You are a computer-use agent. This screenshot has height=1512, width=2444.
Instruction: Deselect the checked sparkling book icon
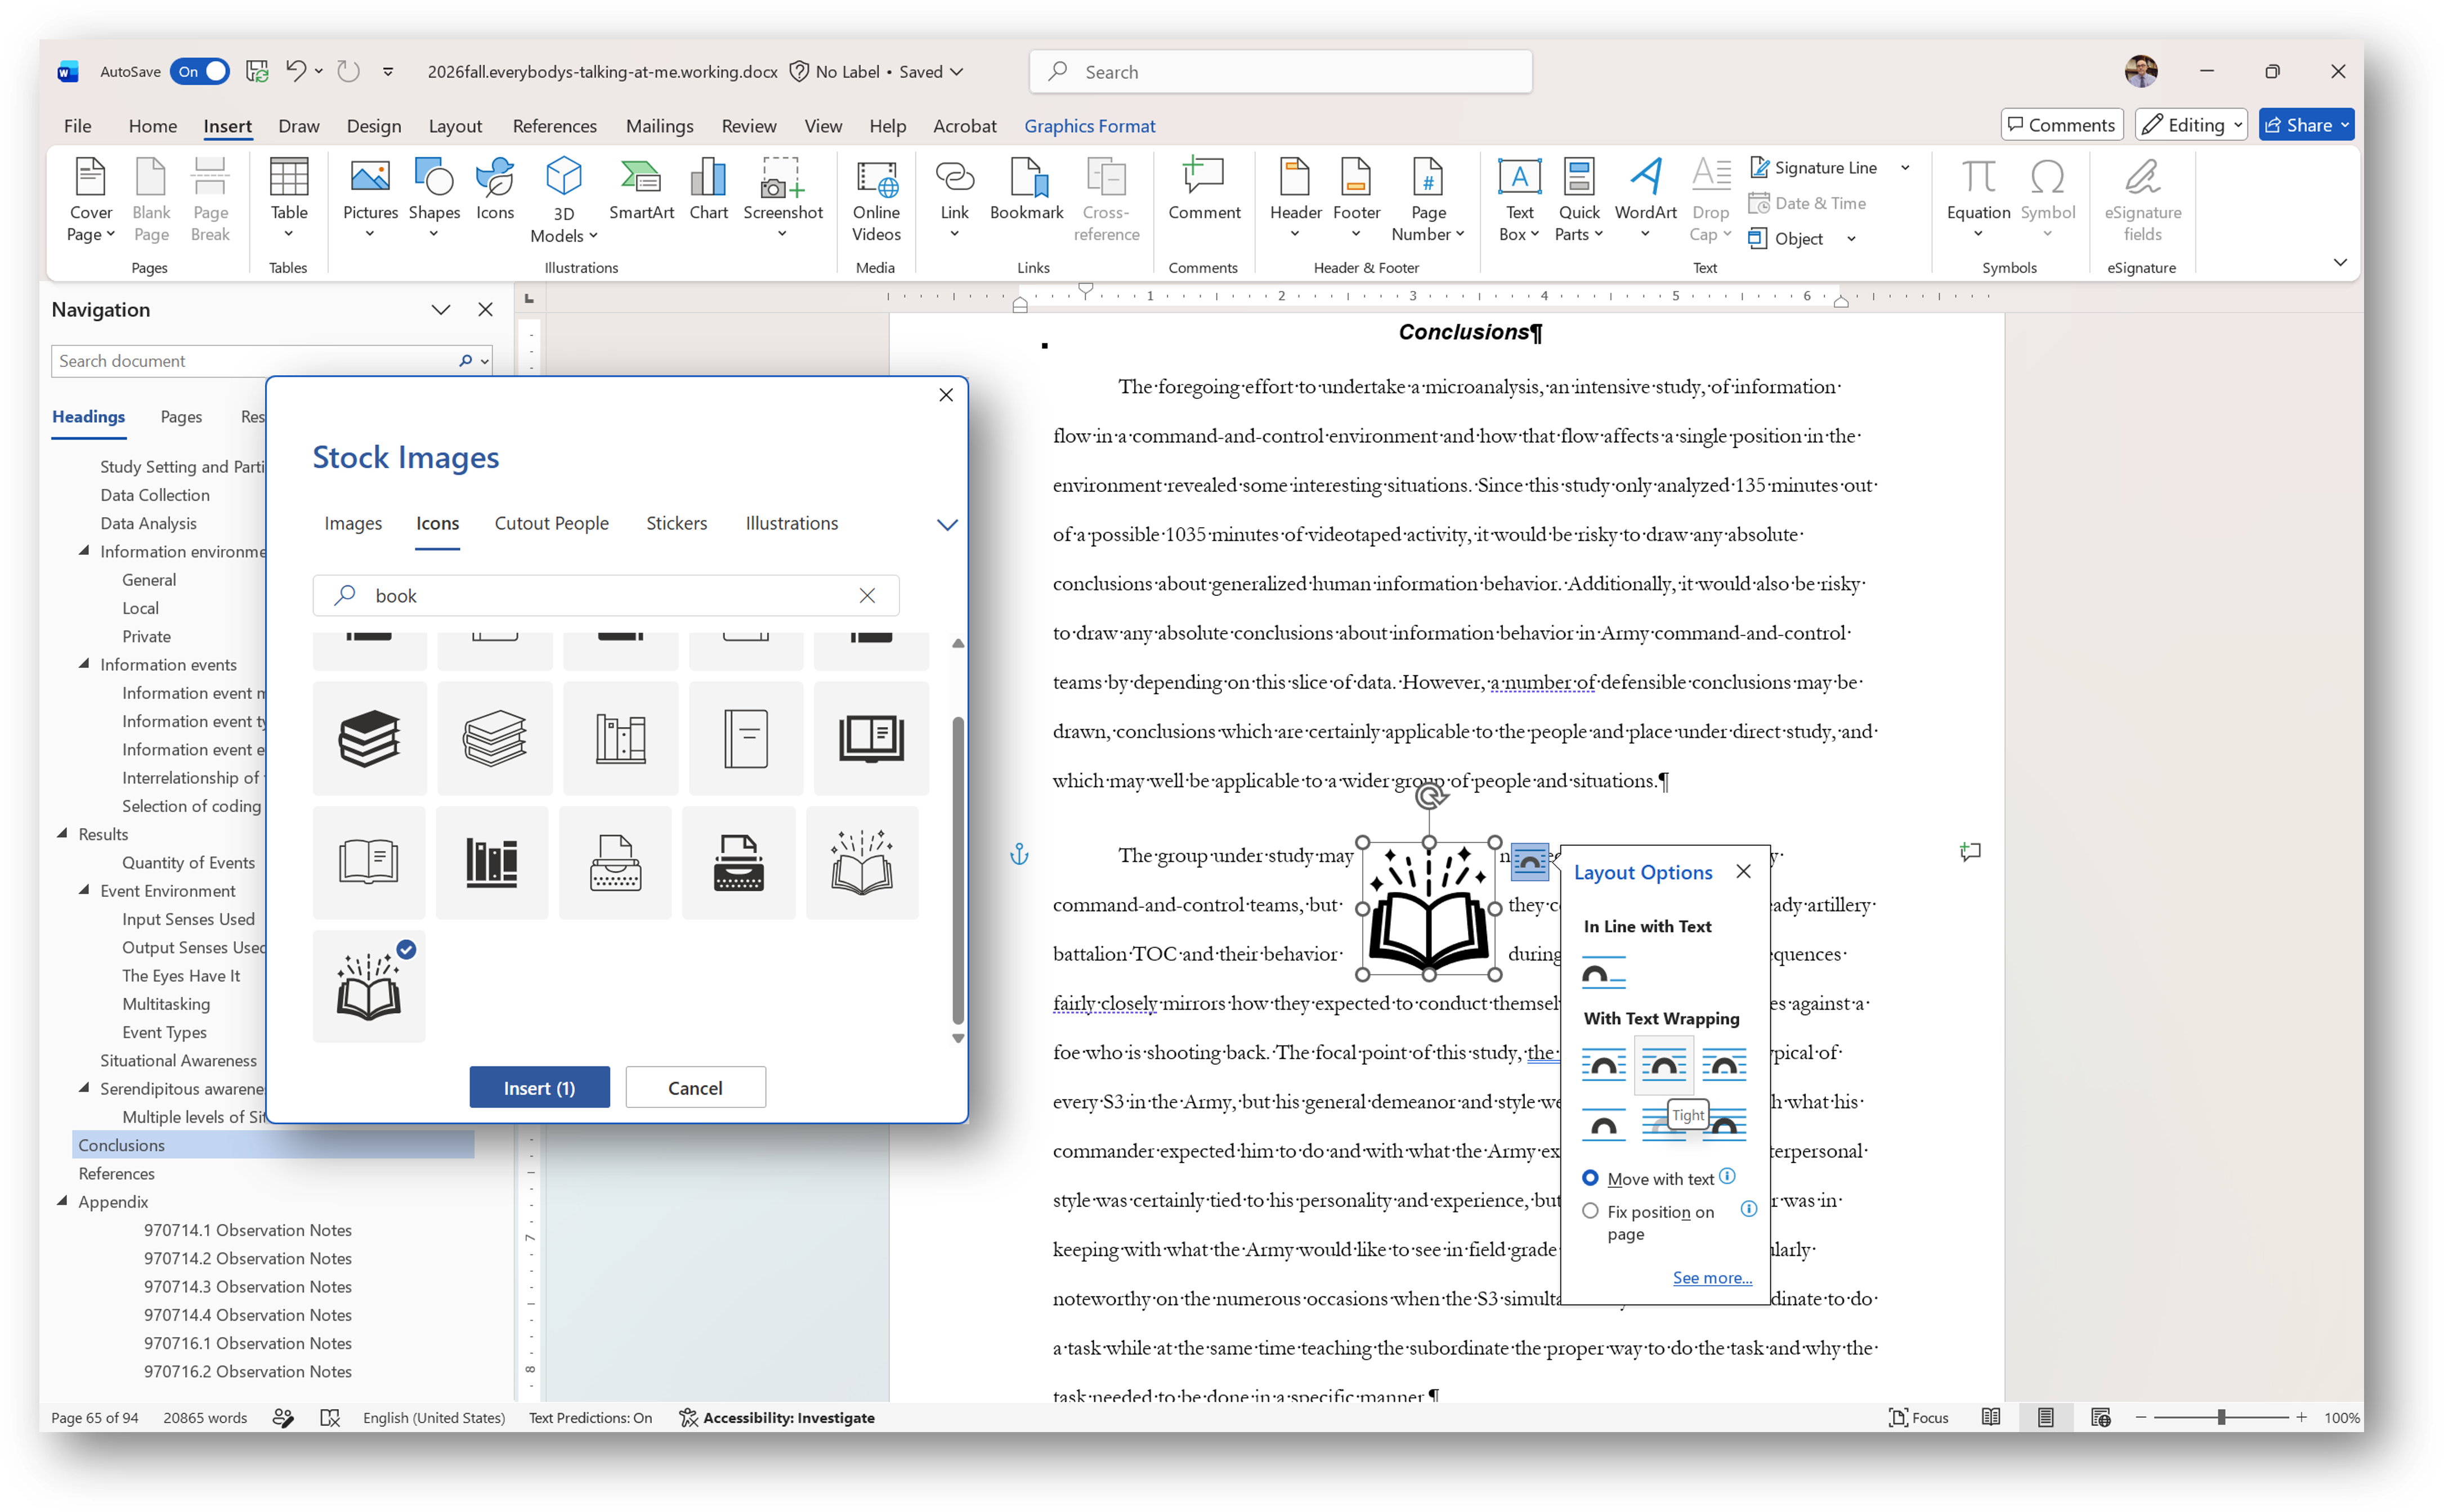(x=369, y=986)
